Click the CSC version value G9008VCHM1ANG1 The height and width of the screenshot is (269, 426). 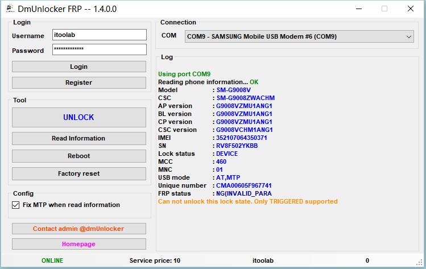coord(244,130)
